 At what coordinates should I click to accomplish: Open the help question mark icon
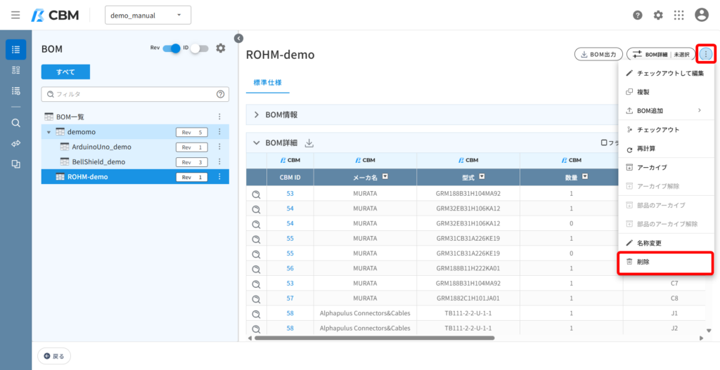637,15
